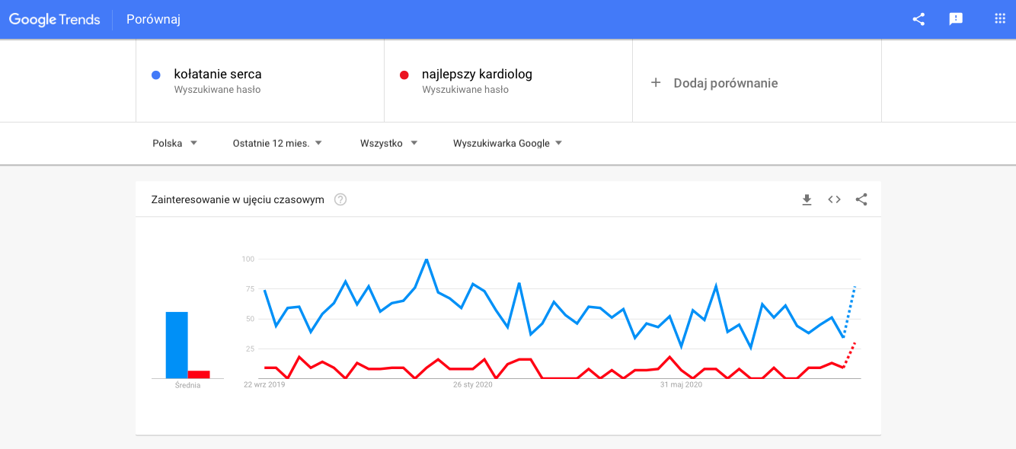Image resolution: width=1016 pixels, height=449 pixels.
Task: Click the plus icon to add comparison
Action: 656,83
